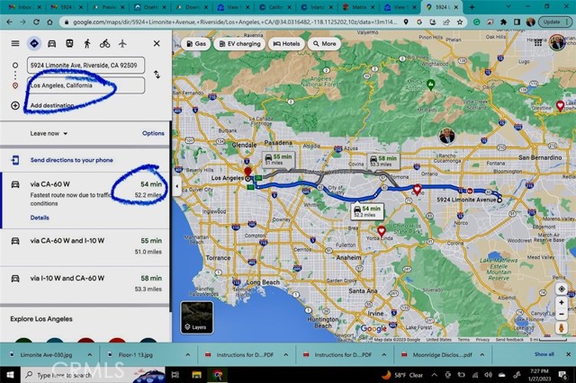Screen dimensions: 576x383
Task: Select flights travel mode icon
Action: [x=122, y=43]
